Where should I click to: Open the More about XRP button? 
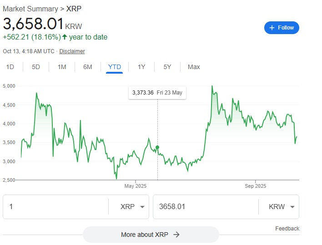point(151,235)
